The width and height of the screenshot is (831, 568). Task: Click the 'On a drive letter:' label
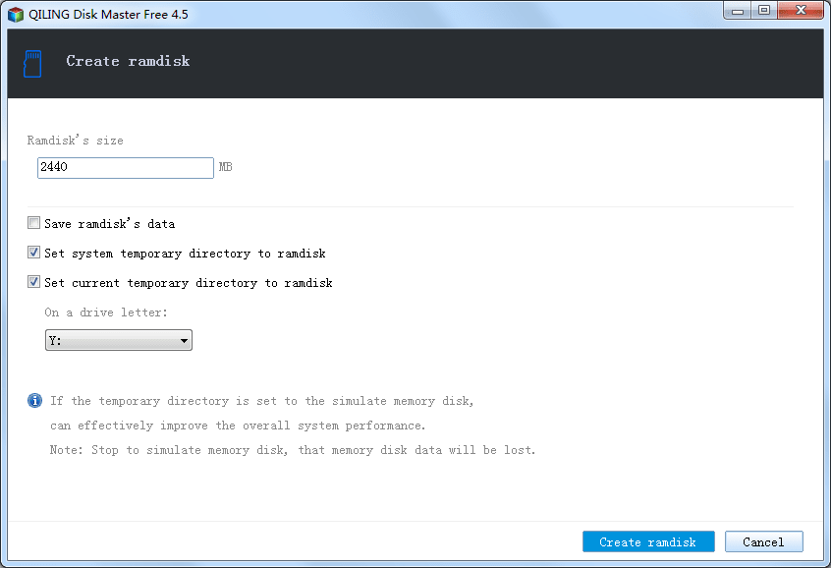pos(106,312)
